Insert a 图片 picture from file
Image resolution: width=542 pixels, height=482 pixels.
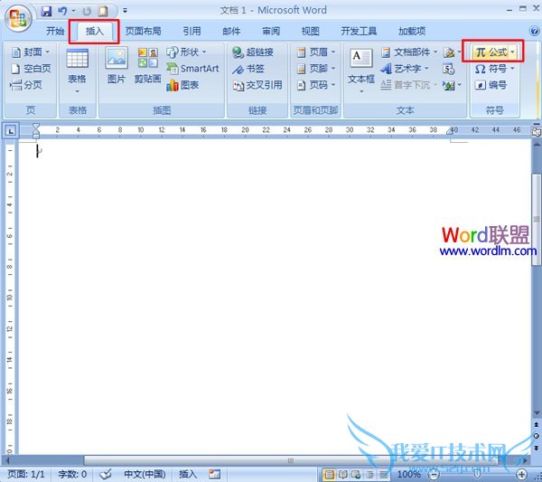pyautogui.click(x=117, y=66)
